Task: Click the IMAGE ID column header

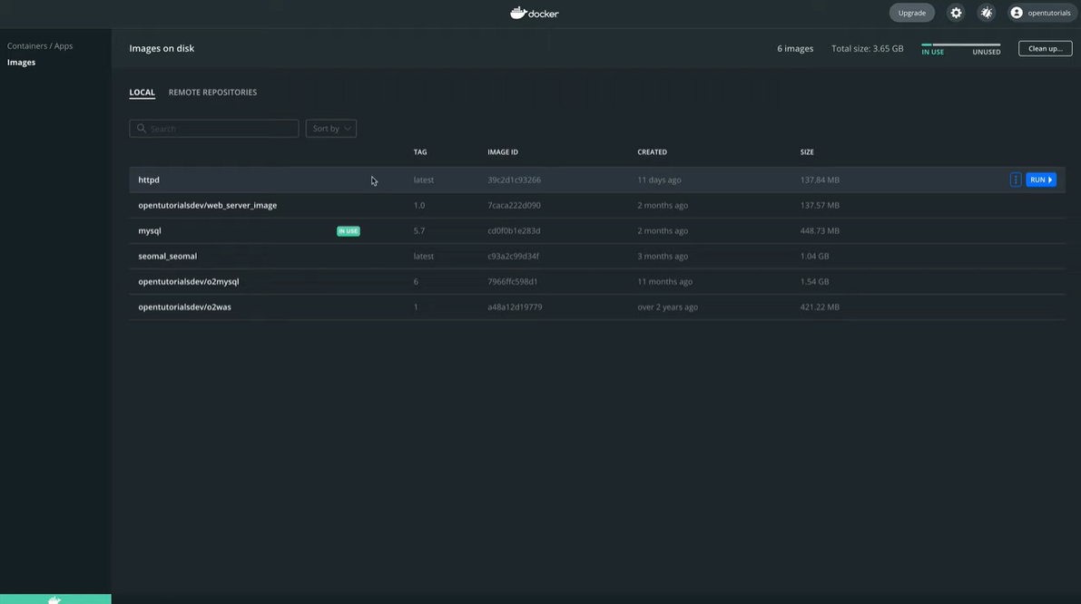Action: pos(503,152)
